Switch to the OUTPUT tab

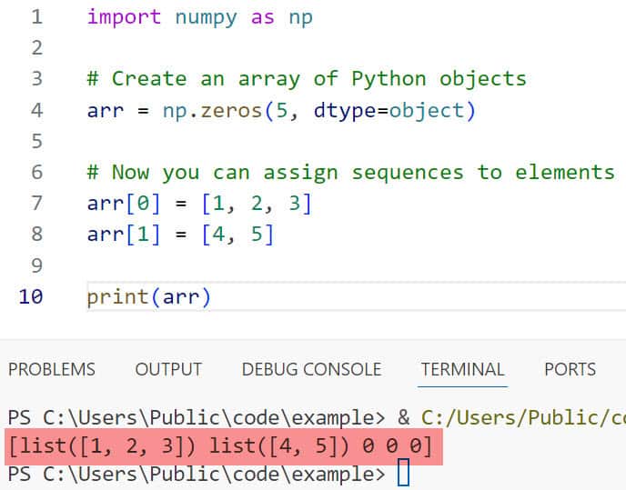[x=168, y=369]
